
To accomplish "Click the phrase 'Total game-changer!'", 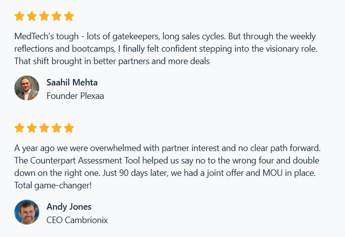I will coord(53,185).
